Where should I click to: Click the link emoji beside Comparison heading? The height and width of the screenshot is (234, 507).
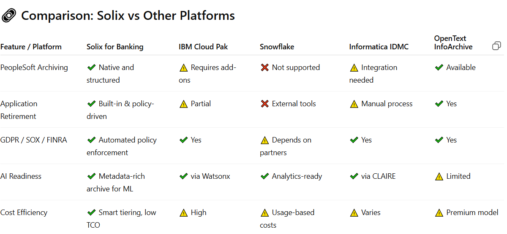click(8, 16)
